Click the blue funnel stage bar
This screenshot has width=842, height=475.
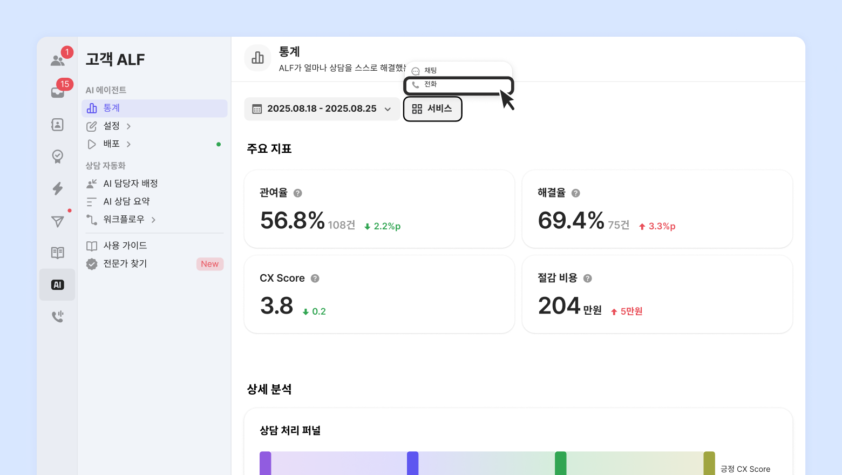pyautogui.click(x=412, y=463)
